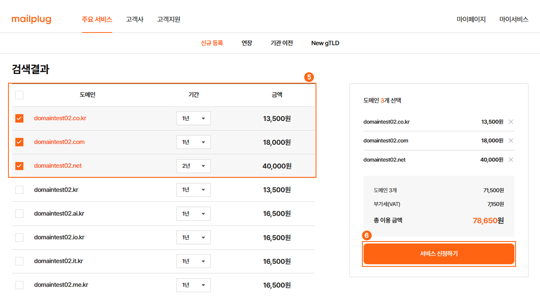Image resolution: width=540 pixels, height=304 pixels.
Task: Click the 서비스 신청하기 button
Action: coord(439,254)
